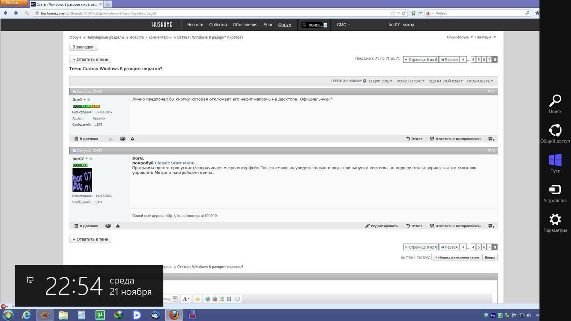This screenshot has height=321, width=571.
Task: Open Блог in site navigation
Action: 268,25
